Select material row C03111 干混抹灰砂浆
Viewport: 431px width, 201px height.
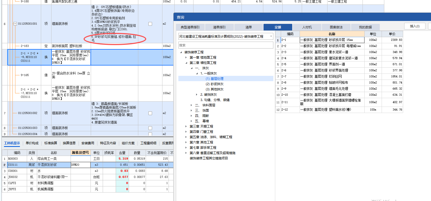coord(88,165)
